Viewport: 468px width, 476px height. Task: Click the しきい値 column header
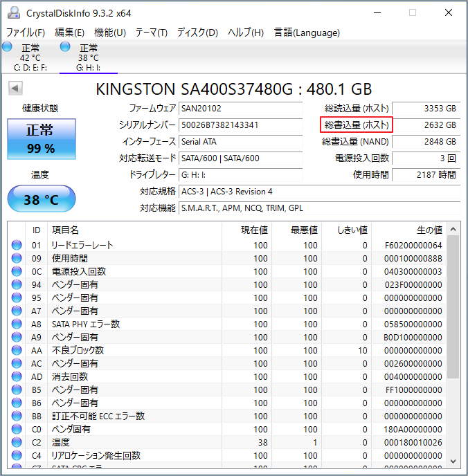(x=347, y=230)
